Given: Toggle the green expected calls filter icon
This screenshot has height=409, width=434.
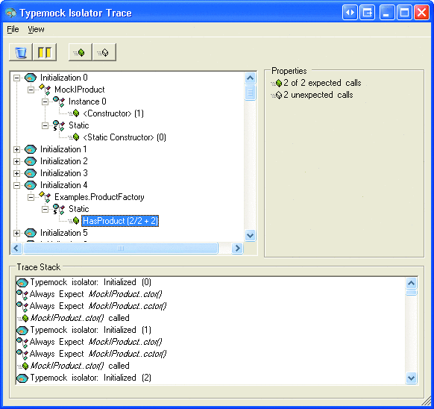Looking at the screenshot, I should click(x=81, y=52).
